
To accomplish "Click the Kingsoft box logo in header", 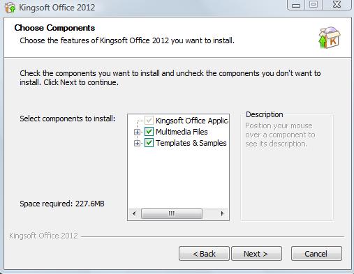I will (329, 38).
